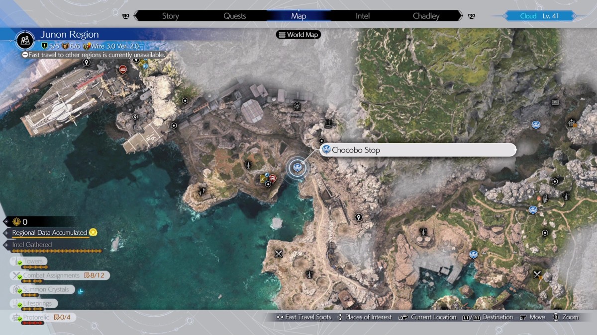Click the Intel Gathered gold progress dots
The width and height of the screenshot is (597, 335).
pos(57,251)
